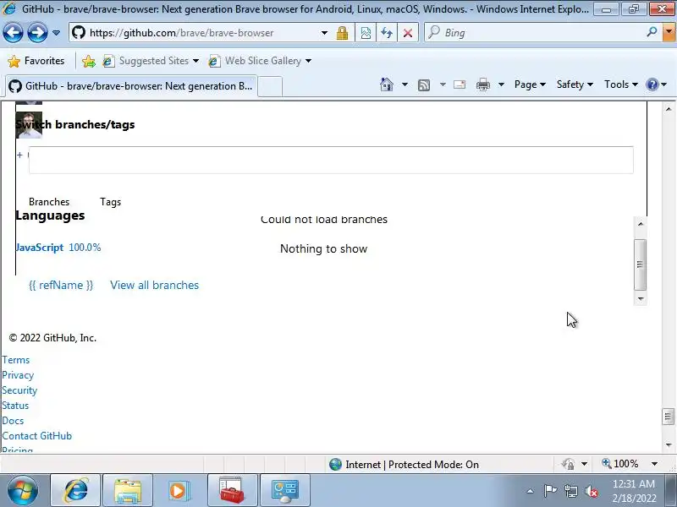Open Suggested Sites link
The image size is (677, 507).
[151, 61]
